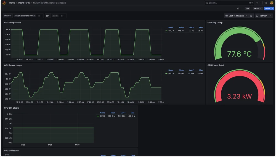Remove the All gpu filter tag
Screen dimensions: 276x157
click(57, 16)
